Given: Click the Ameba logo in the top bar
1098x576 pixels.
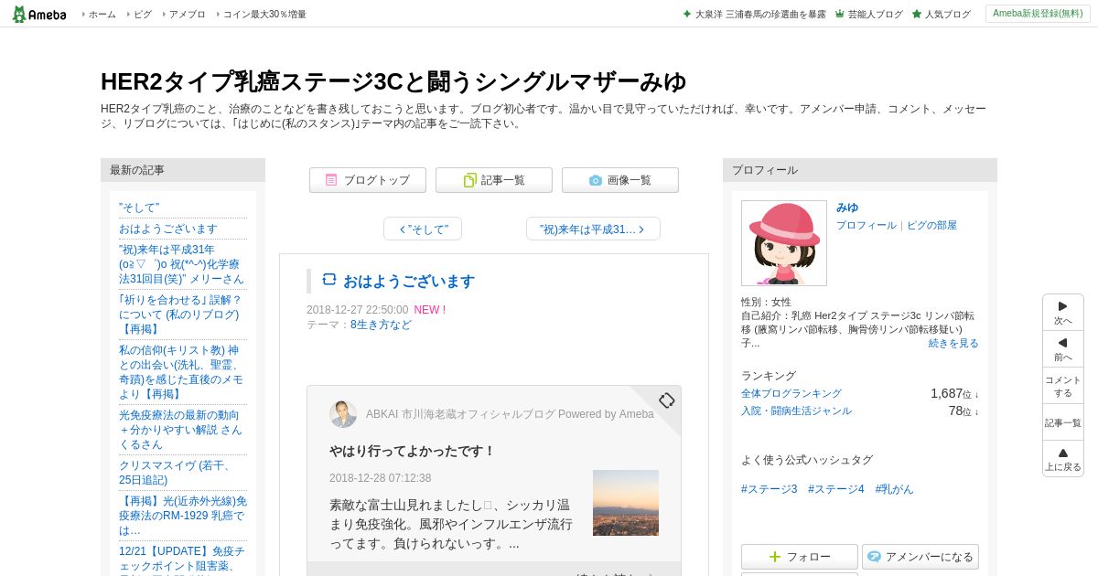Looking at the screenshot, I should coord(38,14).
